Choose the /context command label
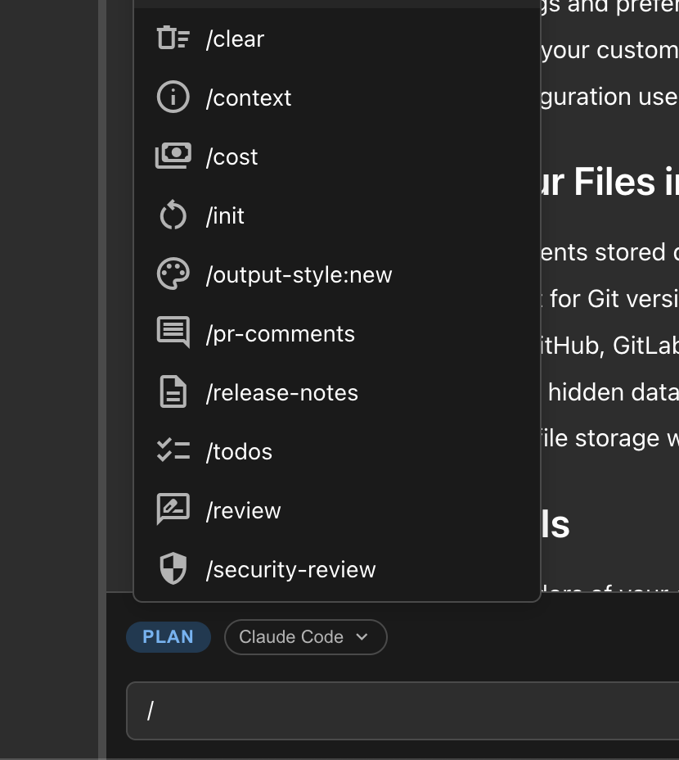 (249, 98)
